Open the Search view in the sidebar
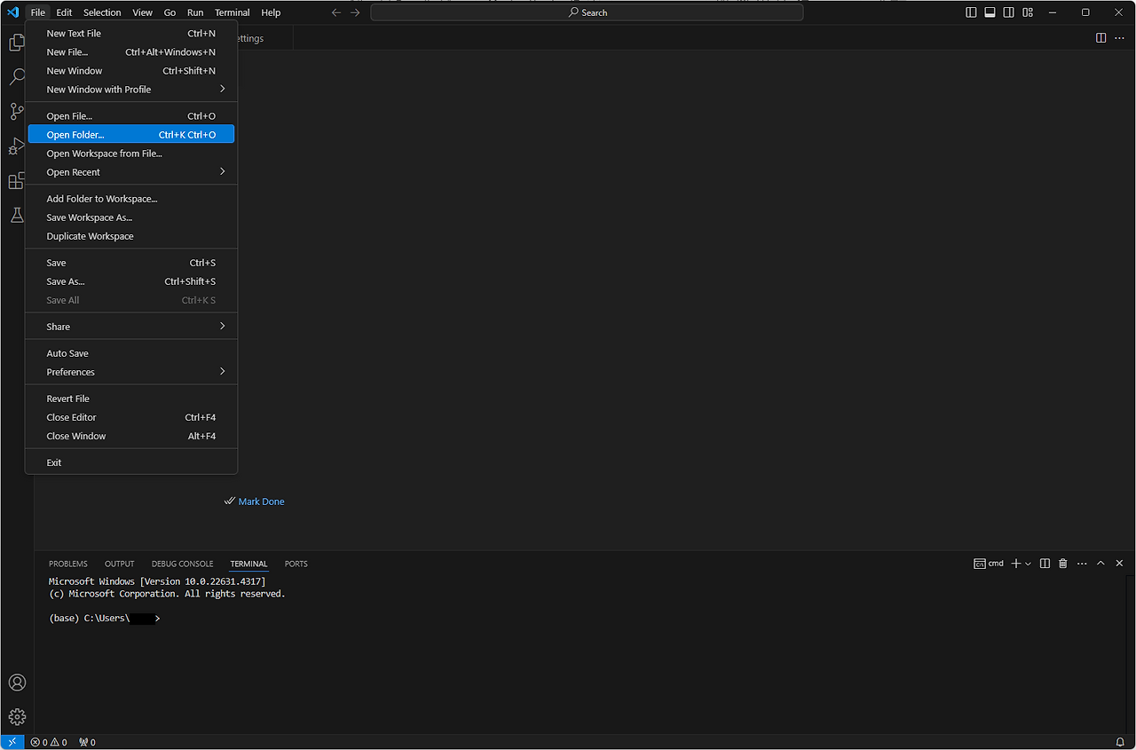This screenshot has width=1136, height=750. (x=16, y=76)
